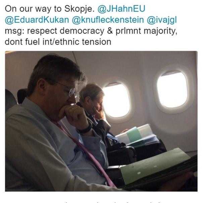Image resolution: width=203 pixels, height=203 pixels.
Task: Open the @EduardKukan profile mention
Action: coord(37,20)
